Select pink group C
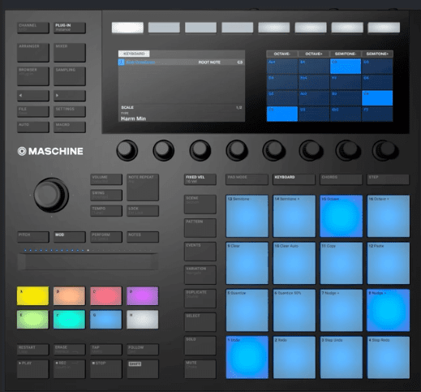The width and height of the screenshot is (421, 392). 106,295
